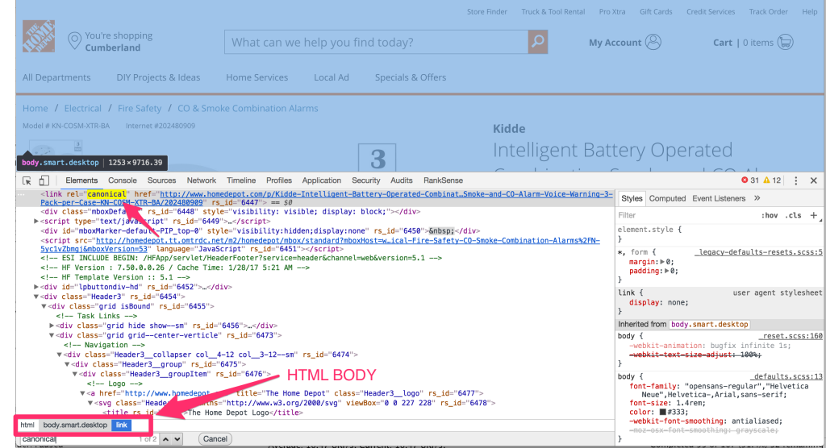The height and width of the screenshot is (448, 826).
Task: Select the link breadcrumb item
Action: (122, 425)
